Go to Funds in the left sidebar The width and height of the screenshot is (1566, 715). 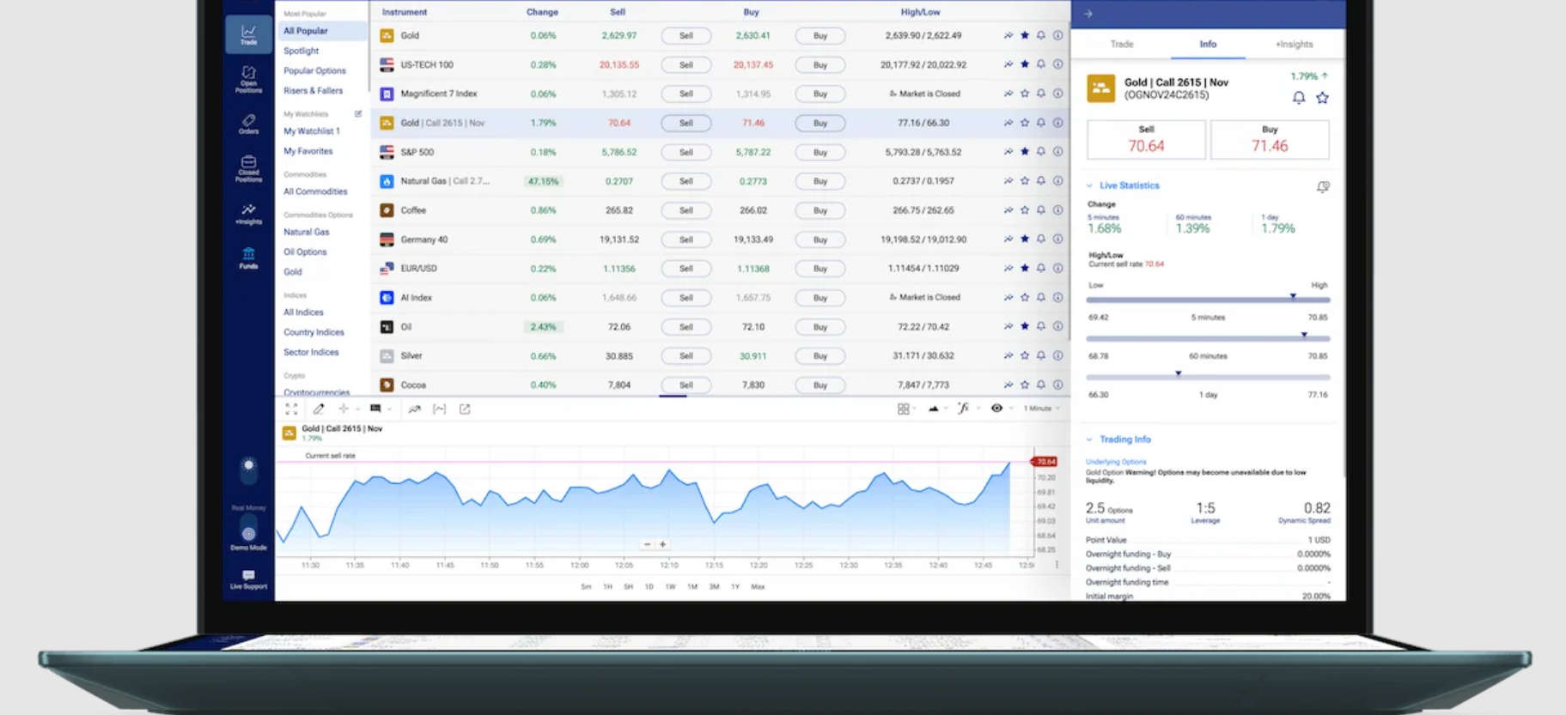tap(248, 258)
